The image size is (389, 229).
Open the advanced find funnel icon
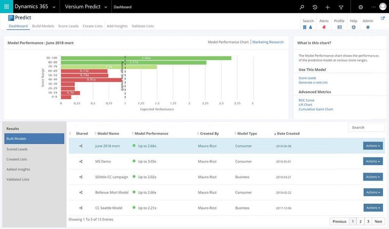(x=341, y=7)
